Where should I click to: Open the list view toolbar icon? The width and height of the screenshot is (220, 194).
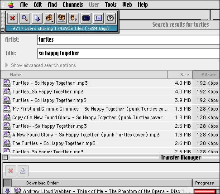click(x=98, y=18)
